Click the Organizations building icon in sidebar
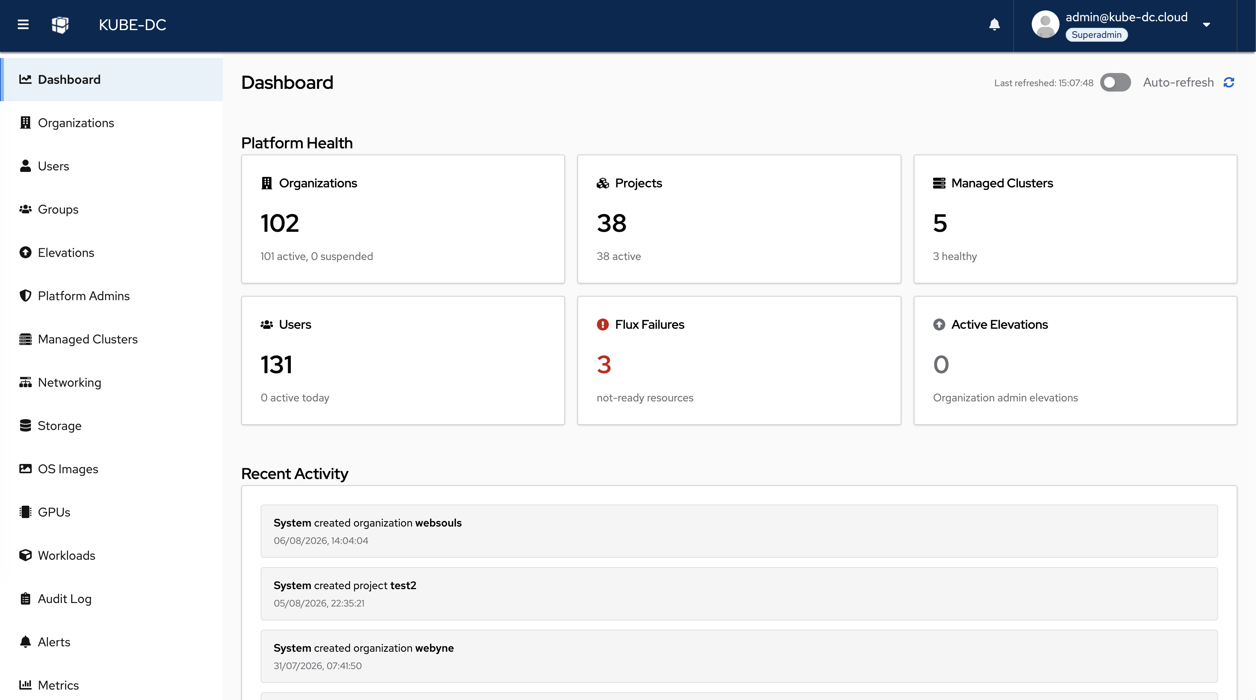Viewport: 1256px width, 700px height. pyautogui.click(x=26, y=123)
